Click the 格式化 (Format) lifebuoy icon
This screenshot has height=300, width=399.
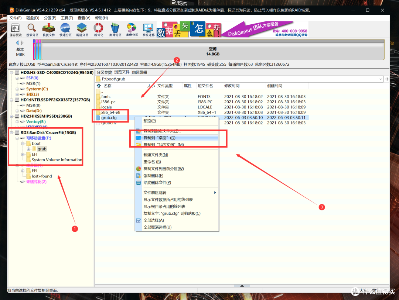click(99, 29)
